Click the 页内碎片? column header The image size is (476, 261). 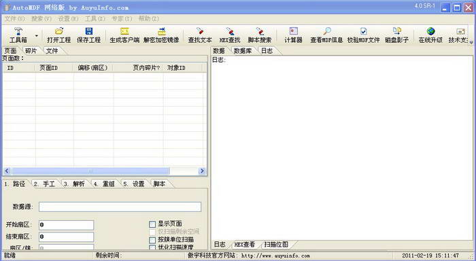pos(138,68)
